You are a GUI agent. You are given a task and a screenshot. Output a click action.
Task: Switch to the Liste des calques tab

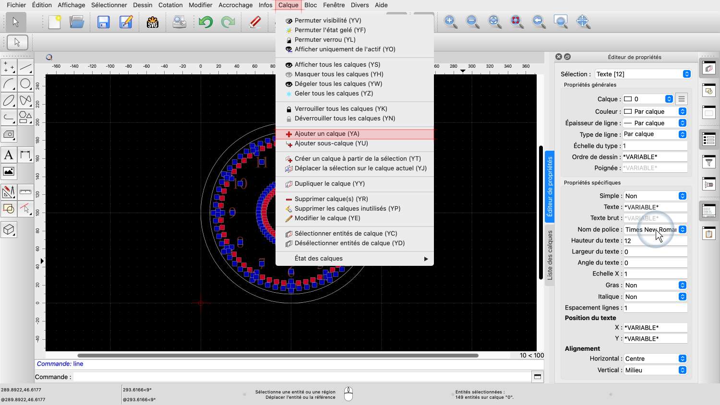[550, 255]
